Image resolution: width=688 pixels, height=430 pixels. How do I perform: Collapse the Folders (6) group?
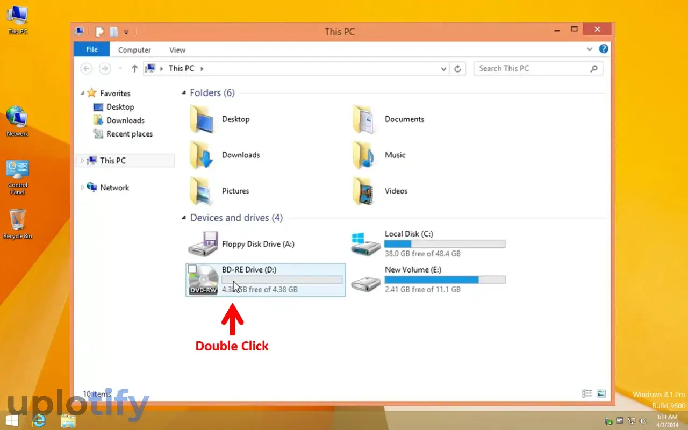pyautogui.click(x=184, y=93)
